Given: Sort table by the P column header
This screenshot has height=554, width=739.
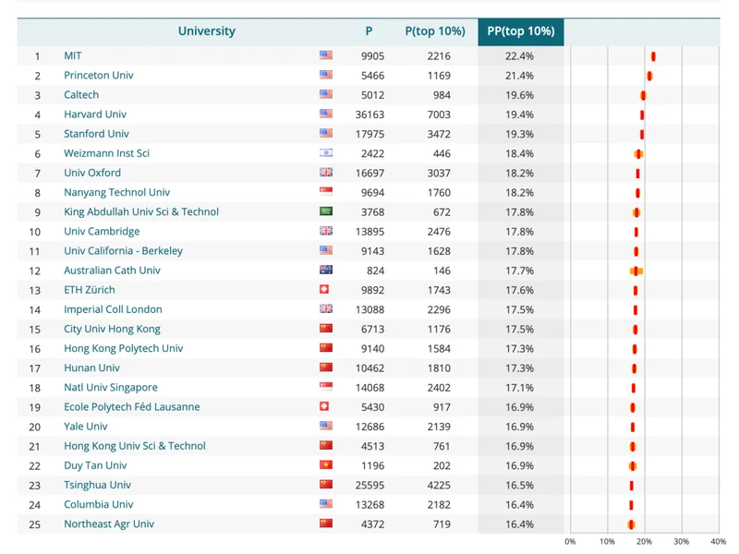Looking at the screenshot, I should (369, 31).
